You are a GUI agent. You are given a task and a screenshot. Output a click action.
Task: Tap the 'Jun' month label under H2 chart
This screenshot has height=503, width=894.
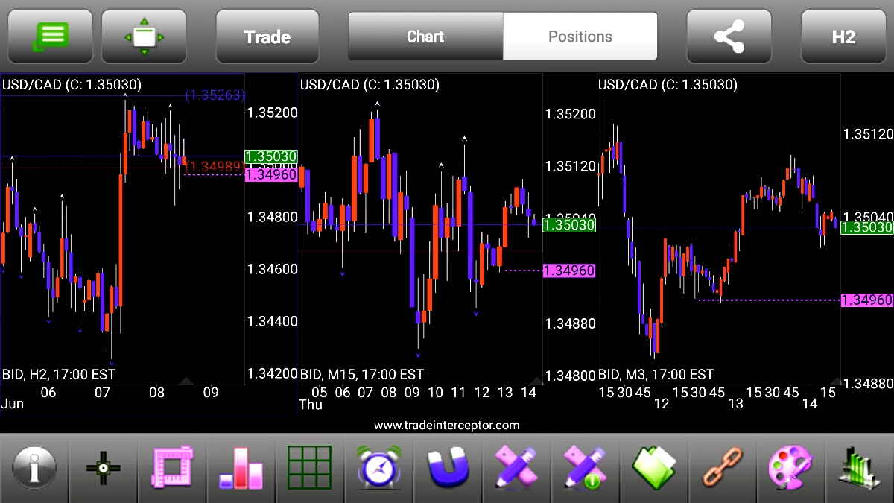(x=13, y=404)
